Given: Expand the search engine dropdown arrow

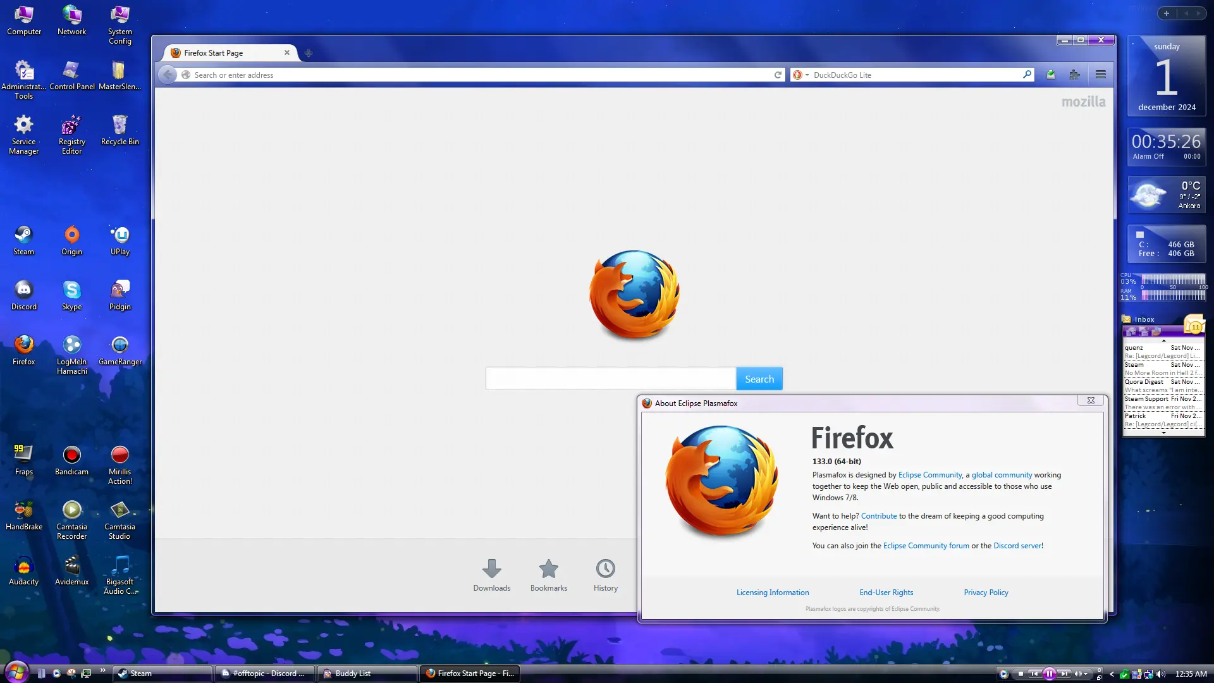Looking at the screenshot, I should pyautogui.click(x=807, y=75).
